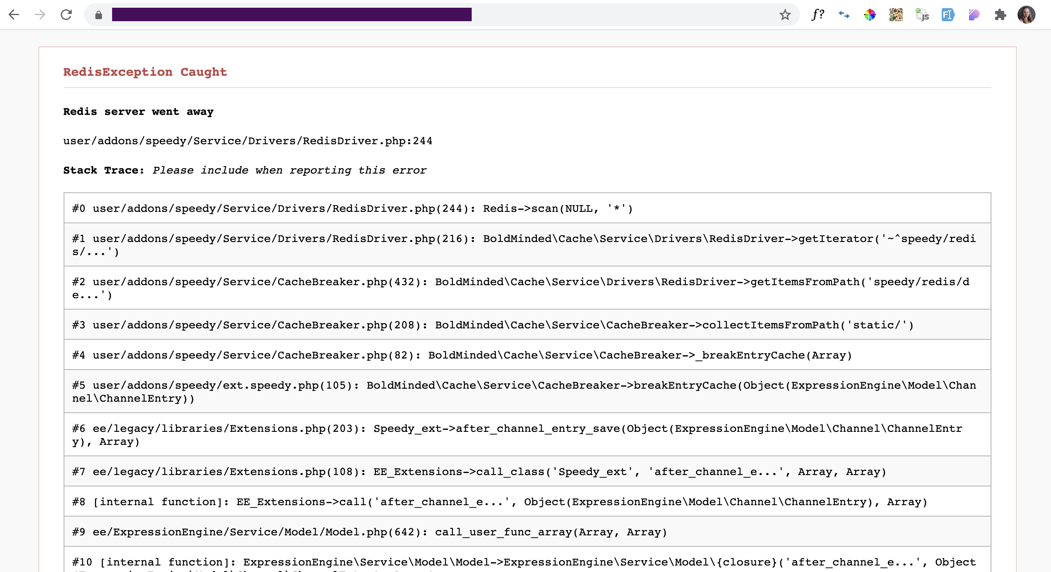Screen dimensions: 1051x572
Task: Select stack trace row #7 call_class
Action: 527,471
